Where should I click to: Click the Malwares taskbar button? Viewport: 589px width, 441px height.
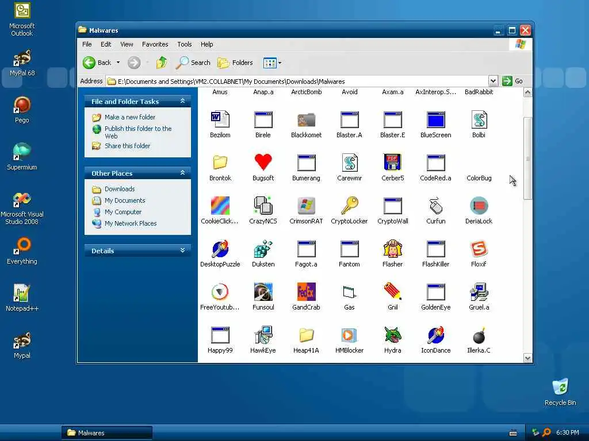tap(106, 433)
